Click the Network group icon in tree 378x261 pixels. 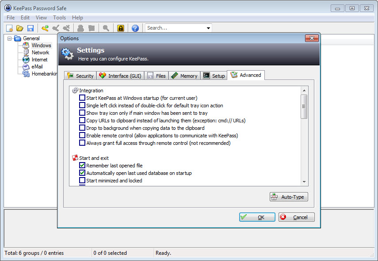[26, 52]
